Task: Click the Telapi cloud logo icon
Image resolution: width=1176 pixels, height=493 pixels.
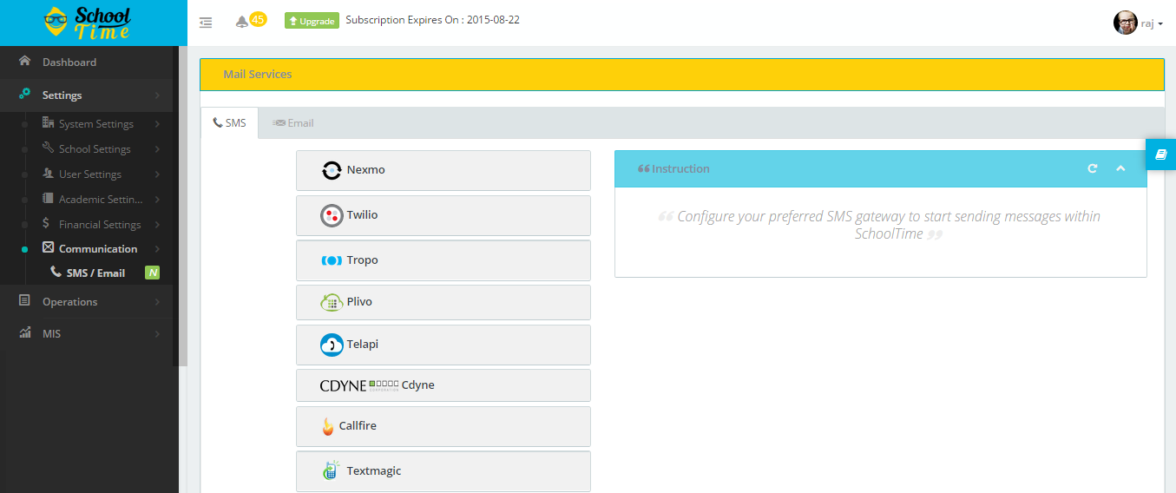Action: pos(332,345)
